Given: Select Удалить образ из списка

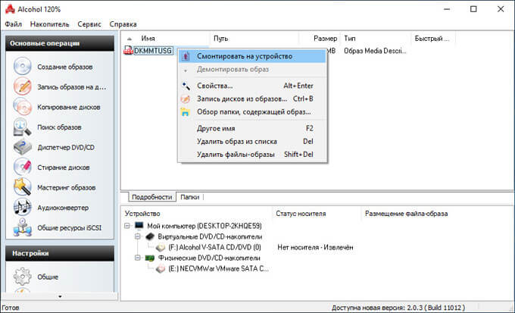Looking at the screenshot, I should click(x=252, y=142).
